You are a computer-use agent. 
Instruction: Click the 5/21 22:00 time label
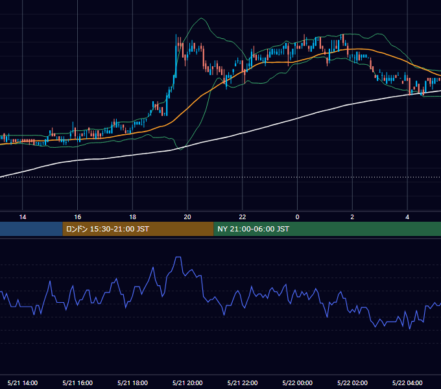[x=243, y=383]
